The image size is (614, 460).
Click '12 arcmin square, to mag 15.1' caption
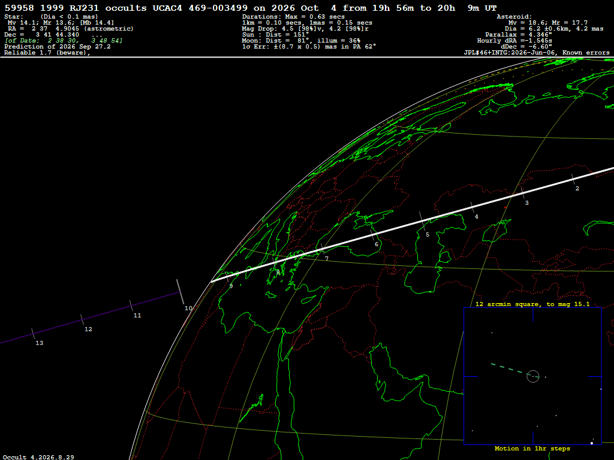[x=532, y=304]
